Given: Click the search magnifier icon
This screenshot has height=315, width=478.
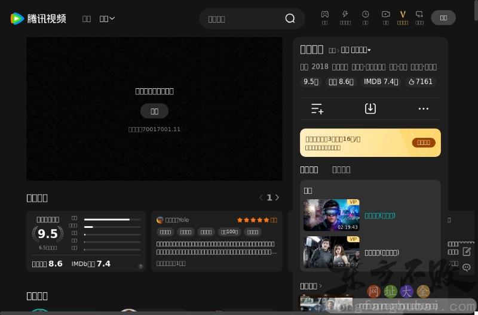Looking at the screenshot, I should point(290,18).
